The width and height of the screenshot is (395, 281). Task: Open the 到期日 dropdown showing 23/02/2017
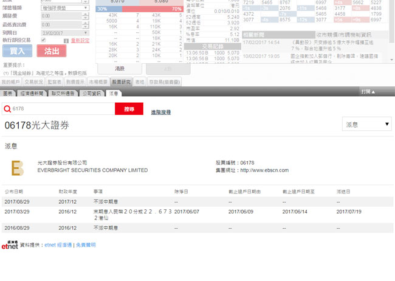(65, 33)
